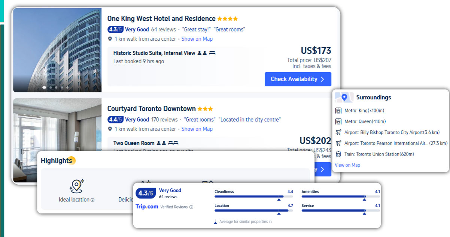This screenshot has width=450, height=237.
Task: Click the train icon for Toronto Union Station
Action: pyautogui.click(x=338, y=153)
